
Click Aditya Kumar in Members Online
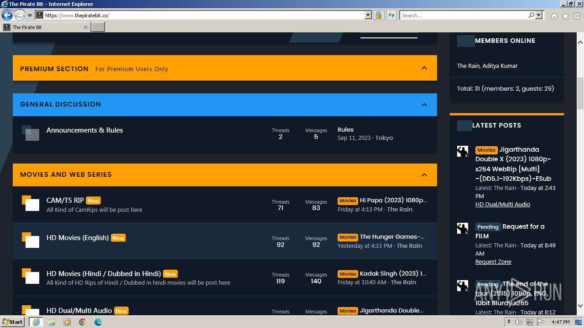pos(500,66)
